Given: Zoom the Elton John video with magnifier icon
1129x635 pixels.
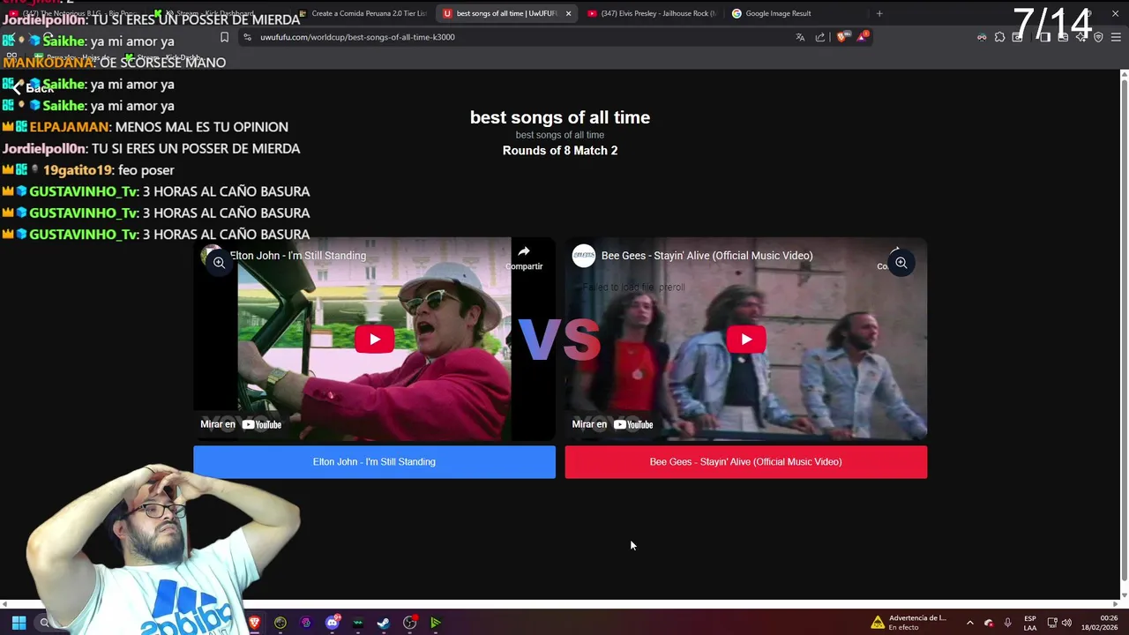Looking at the screenshot, I should click(219, 263).
